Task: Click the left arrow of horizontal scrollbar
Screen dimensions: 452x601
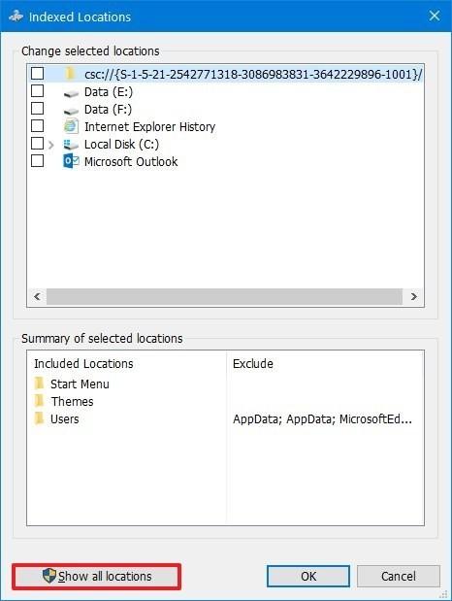Action: pyautogui.click(x=37, y=297)
